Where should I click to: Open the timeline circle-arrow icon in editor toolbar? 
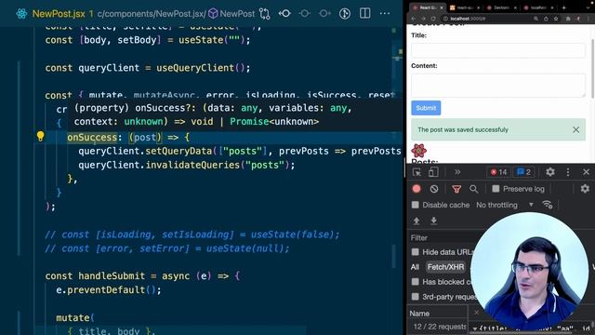[x=345, y=14]
